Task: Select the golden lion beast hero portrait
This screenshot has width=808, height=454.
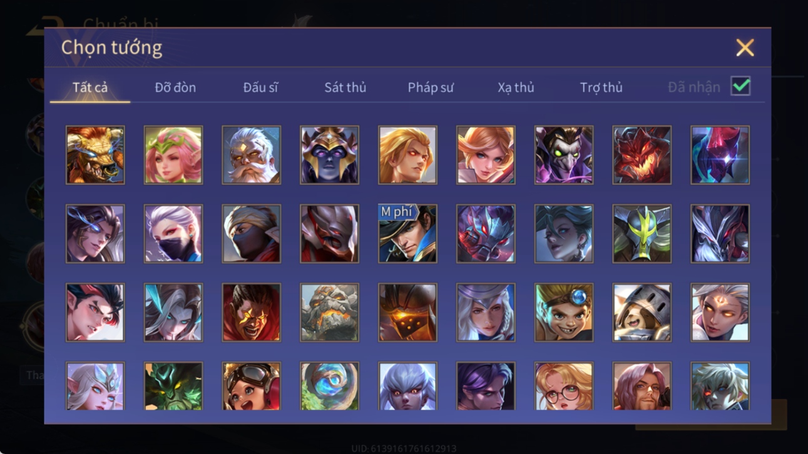Action: click(95, 155)
